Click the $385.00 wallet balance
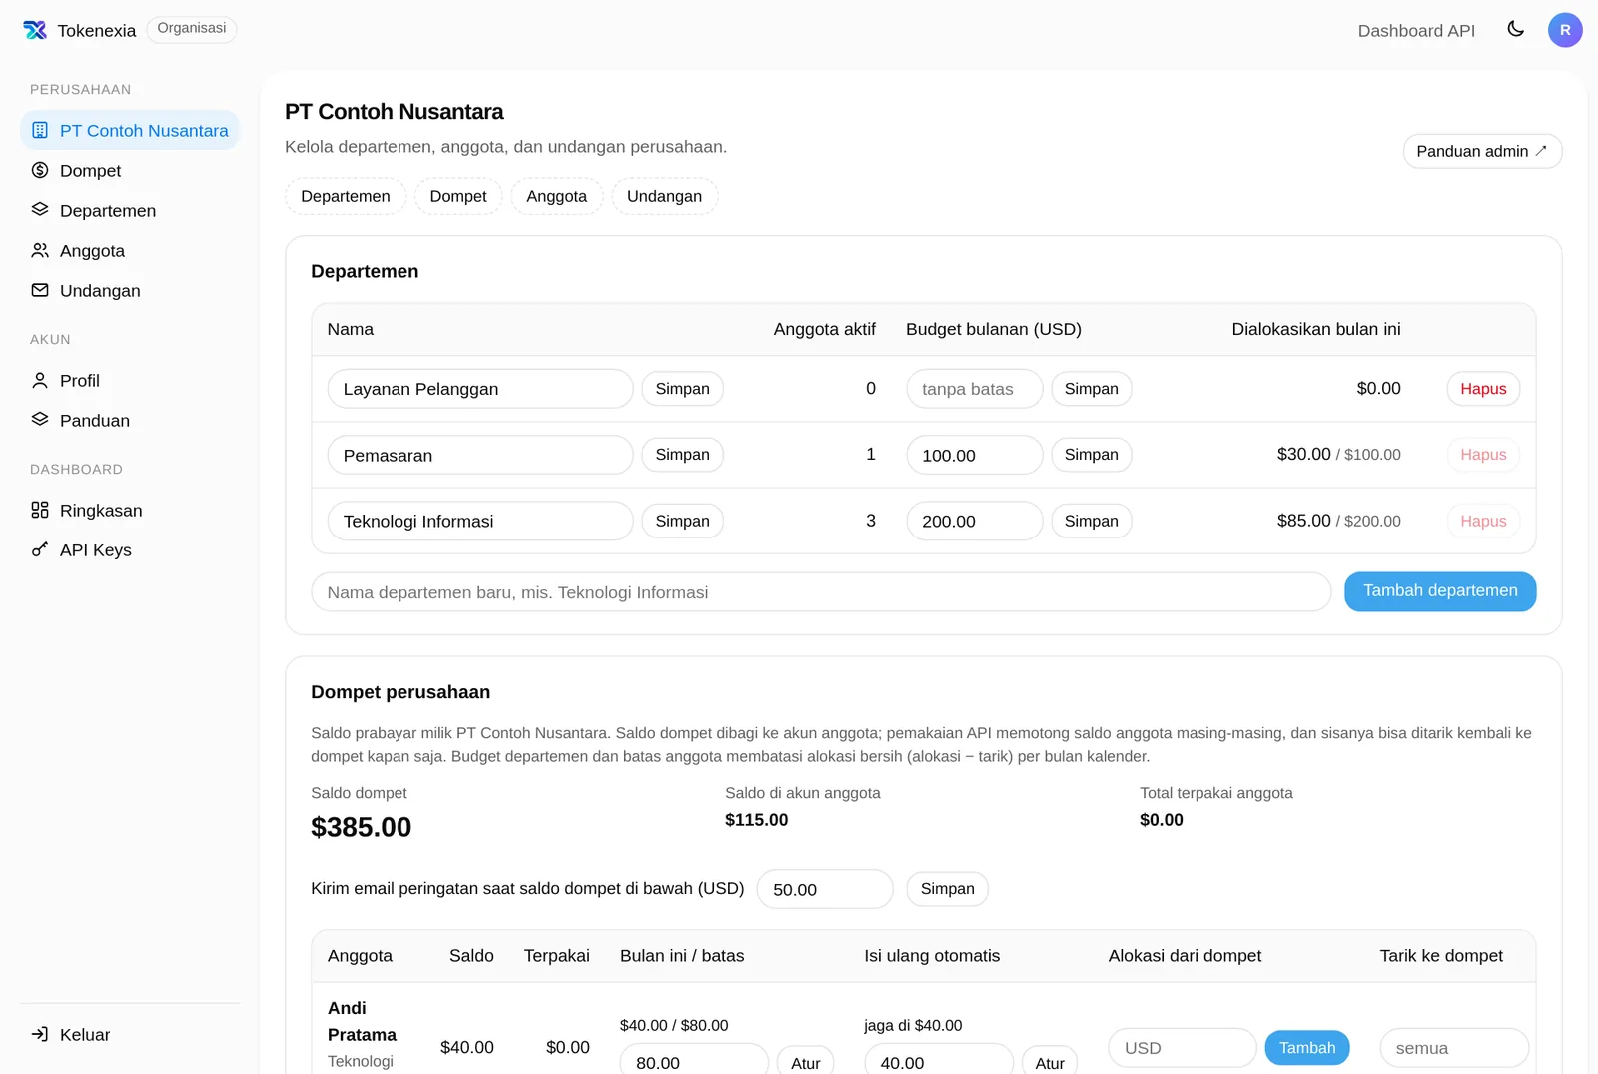This screenshot has width=1598, height=1074. (362, 827)
